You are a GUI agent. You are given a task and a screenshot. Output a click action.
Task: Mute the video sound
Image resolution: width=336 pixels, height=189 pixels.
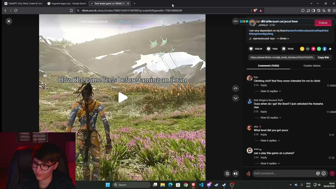pyautogui.click(x=235, y=174)
